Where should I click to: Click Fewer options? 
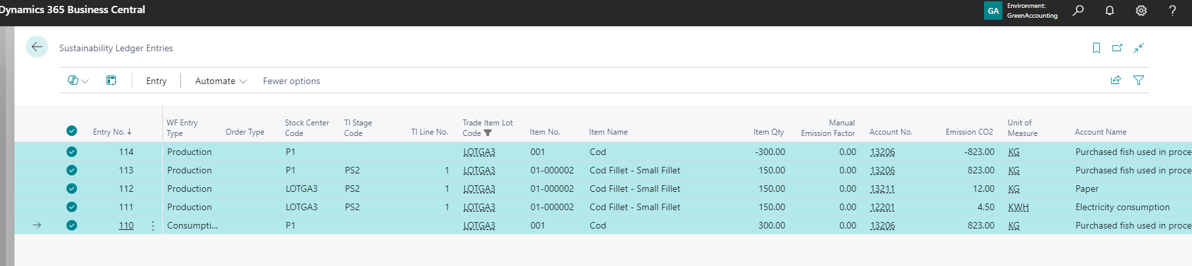click(292, 81)
